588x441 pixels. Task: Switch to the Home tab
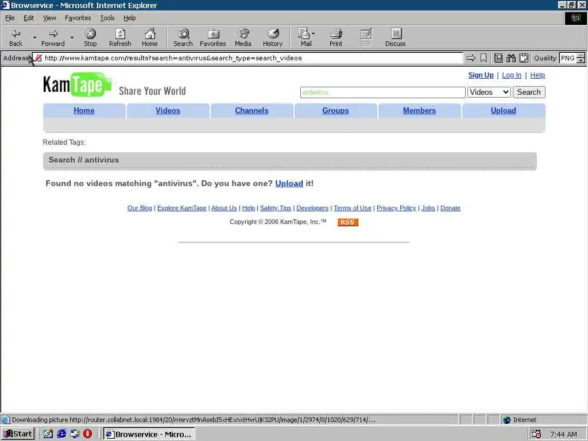point(84,111)
